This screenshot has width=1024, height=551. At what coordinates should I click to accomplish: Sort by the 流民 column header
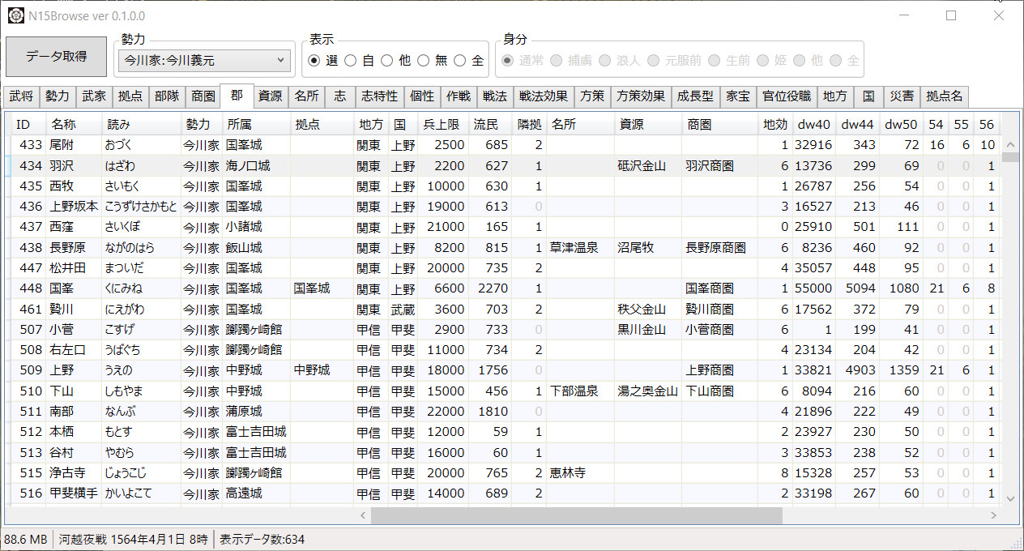[x=489, y=125]
